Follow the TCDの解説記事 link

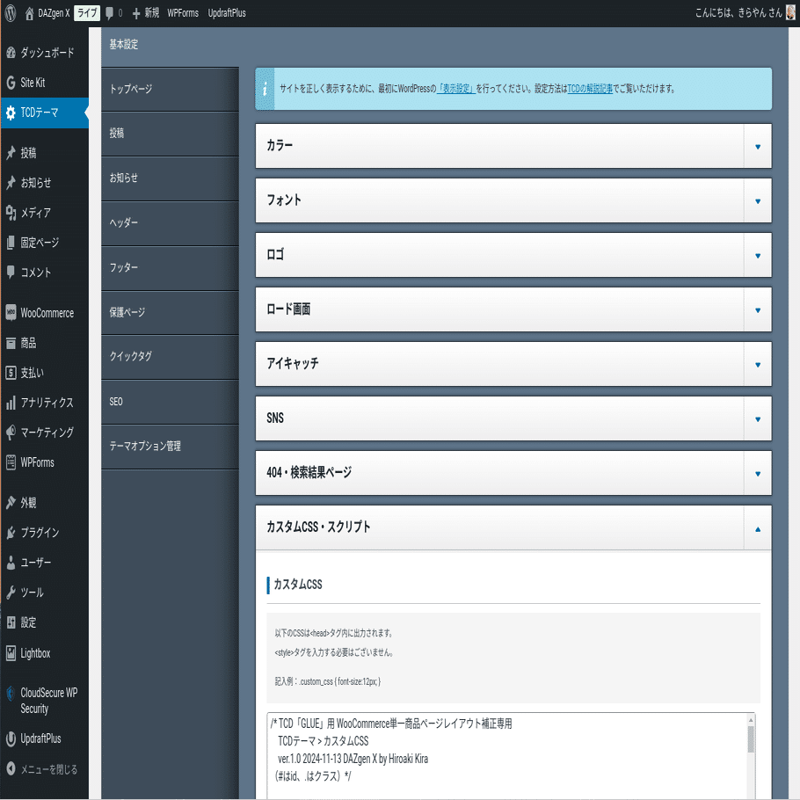point(590,89)
